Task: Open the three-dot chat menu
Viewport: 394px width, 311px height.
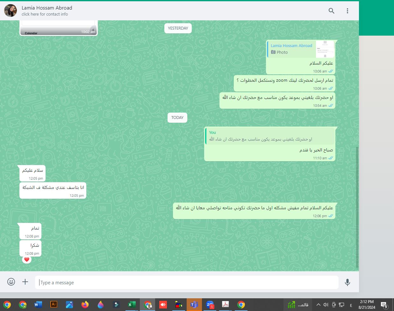Action: tap(347, 11)
